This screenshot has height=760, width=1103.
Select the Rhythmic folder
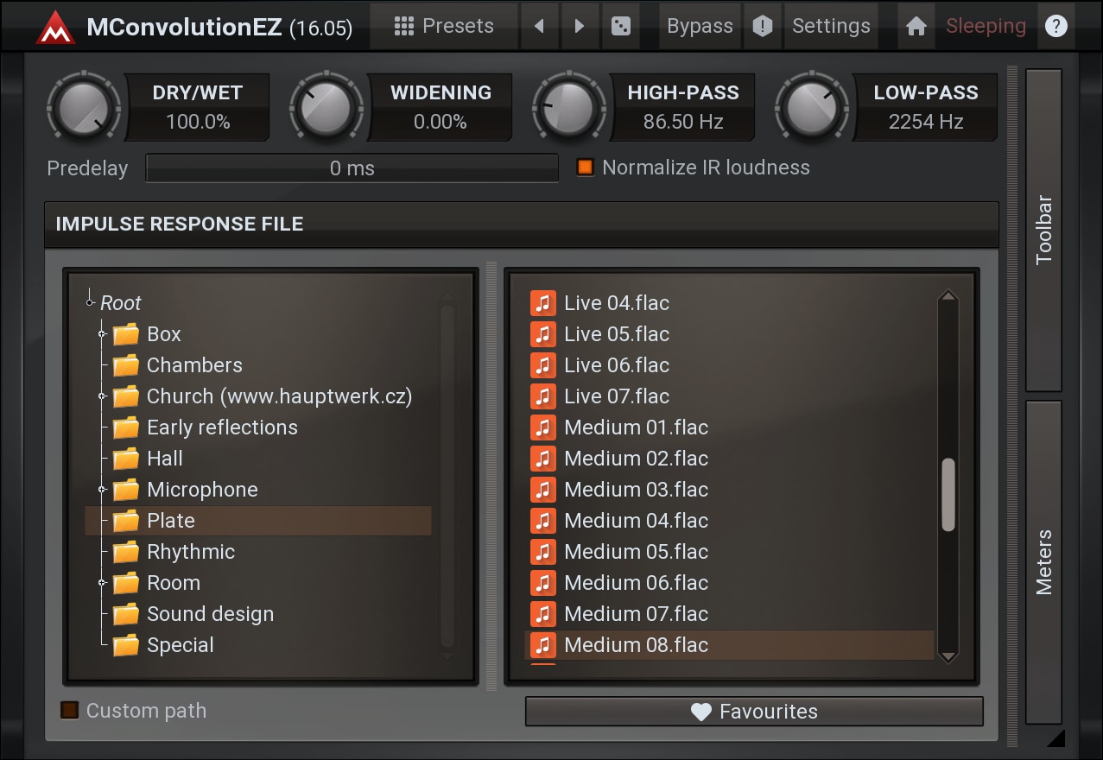point(174,552)
